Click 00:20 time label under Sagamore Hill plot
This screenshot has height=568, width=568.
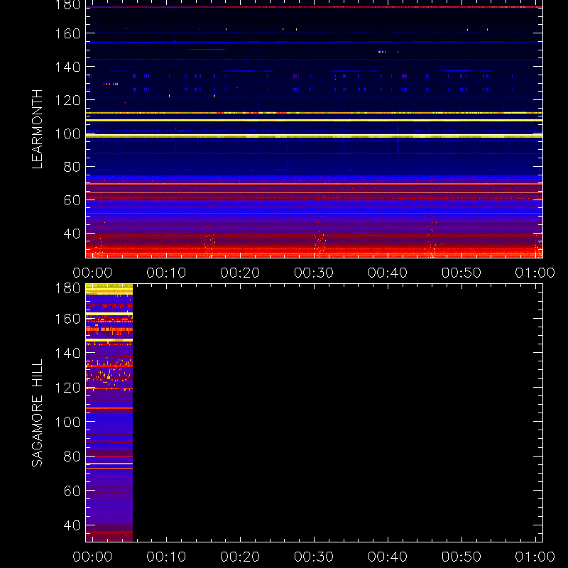pyautogui.click(x=240, y=557)
